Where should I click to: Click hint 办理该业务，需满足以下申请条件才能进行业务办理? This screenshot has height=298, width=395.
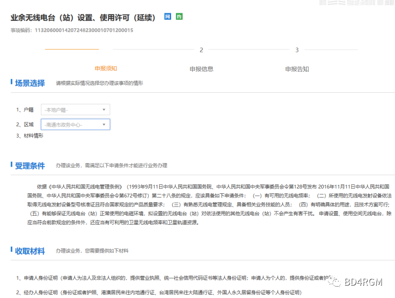click(112, 166)
